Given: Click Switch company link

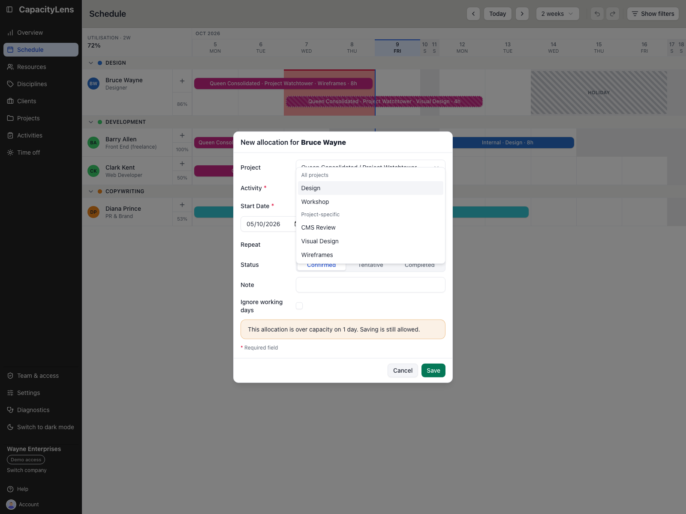Looking at the screenshot, I should click(27, 470).
